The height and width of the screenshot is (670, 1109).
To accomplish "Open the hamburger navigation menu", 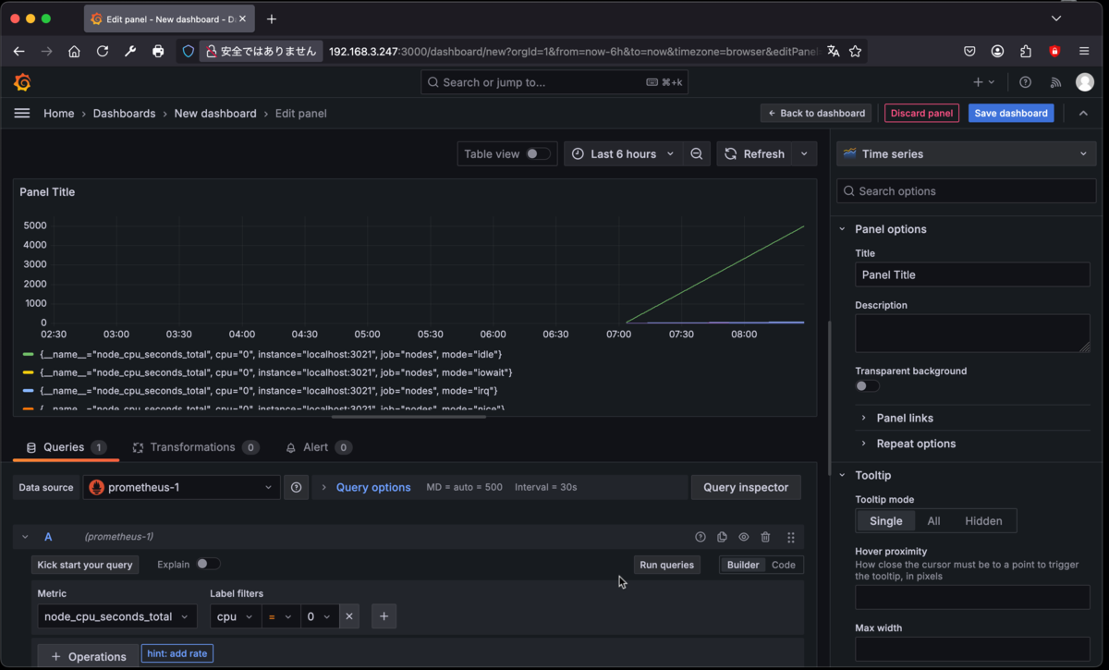I will [22, 113].
